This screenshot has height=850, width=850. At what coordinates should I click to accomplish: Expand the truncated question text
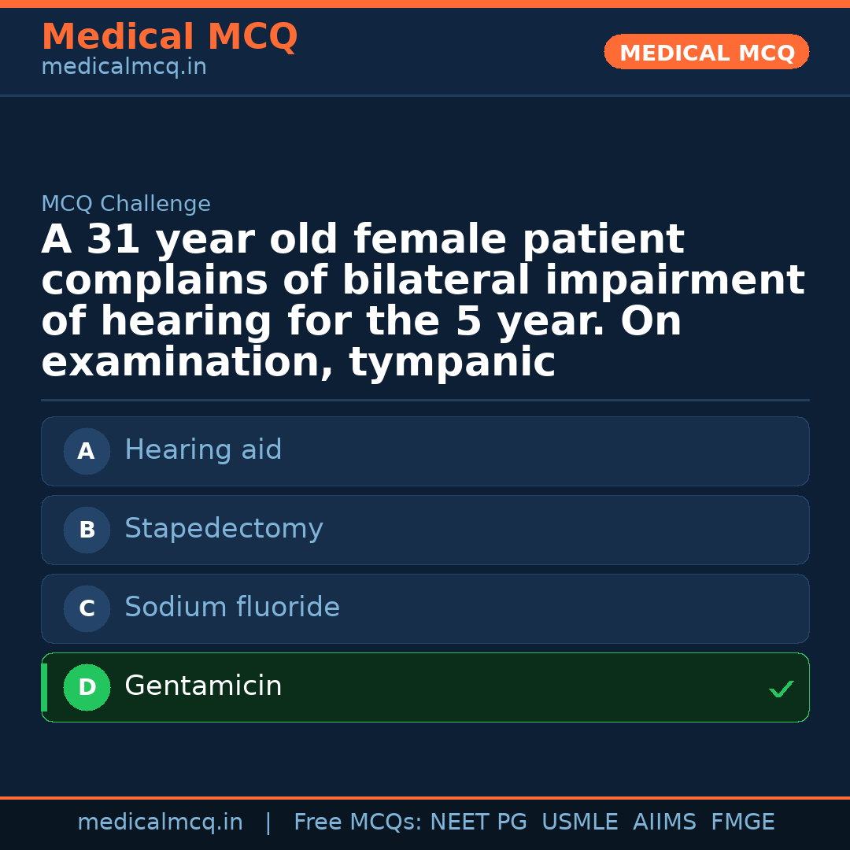pos(423,299)
